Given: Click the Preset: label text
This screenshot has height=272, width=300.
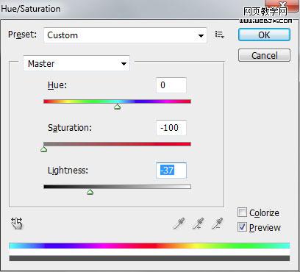Looking at the screenshot, I should 22,35.
